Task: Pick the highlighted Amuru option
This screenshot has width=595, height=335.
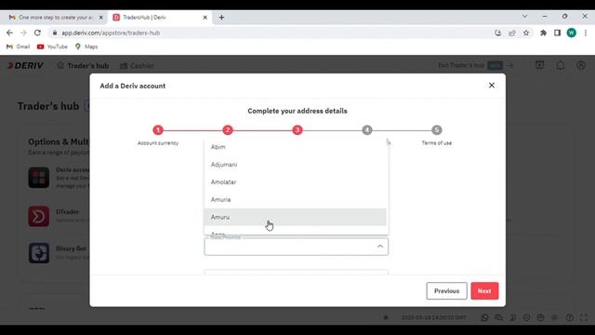Action: [296, 217]
